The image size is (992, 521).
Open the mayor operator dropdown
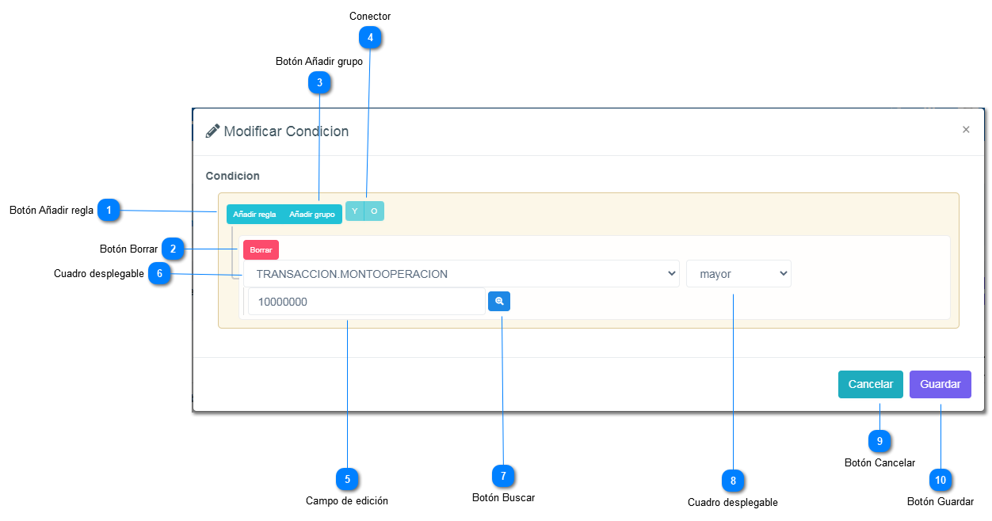coord(738,274)
